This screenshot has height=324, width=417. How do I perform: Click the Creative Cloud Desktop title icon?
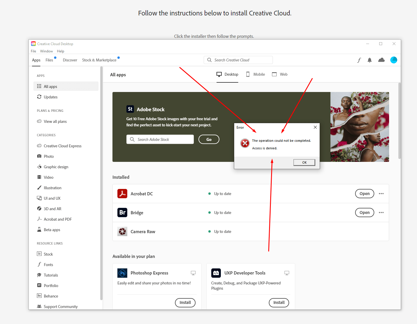point(33,44)
